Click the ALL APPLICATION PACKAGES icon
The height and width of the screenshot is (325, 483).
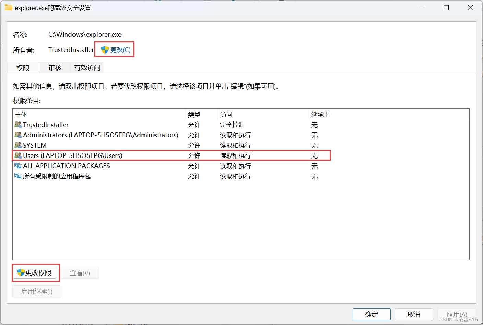18,166
